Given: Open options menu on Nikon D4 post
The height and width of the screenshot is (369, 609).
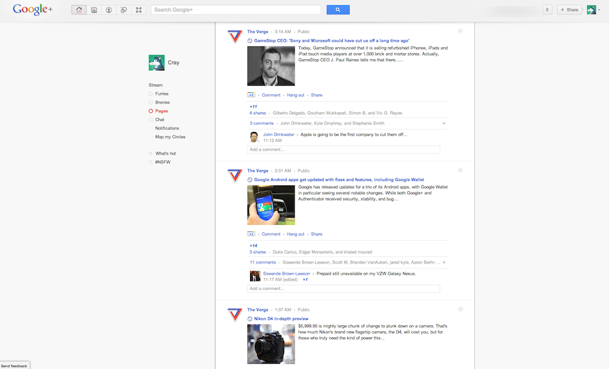Looking at the screenshot, I should 460,309.
